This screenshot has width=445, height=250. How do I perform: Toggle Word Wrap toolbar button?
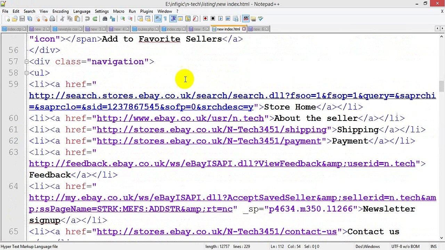(158, 19)
